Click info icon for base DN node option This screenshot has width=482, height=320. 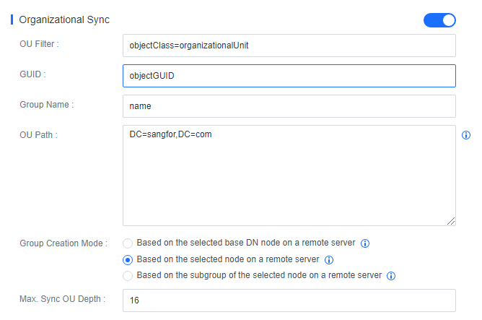click(365, 243)
